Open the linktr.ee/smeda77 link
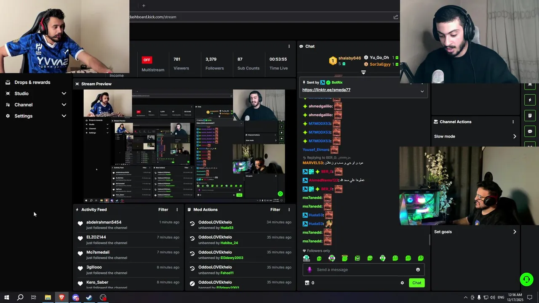 pos(326,90)
